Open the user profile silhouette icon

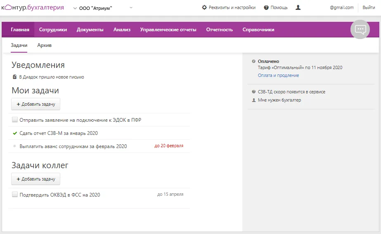(298, 7)
